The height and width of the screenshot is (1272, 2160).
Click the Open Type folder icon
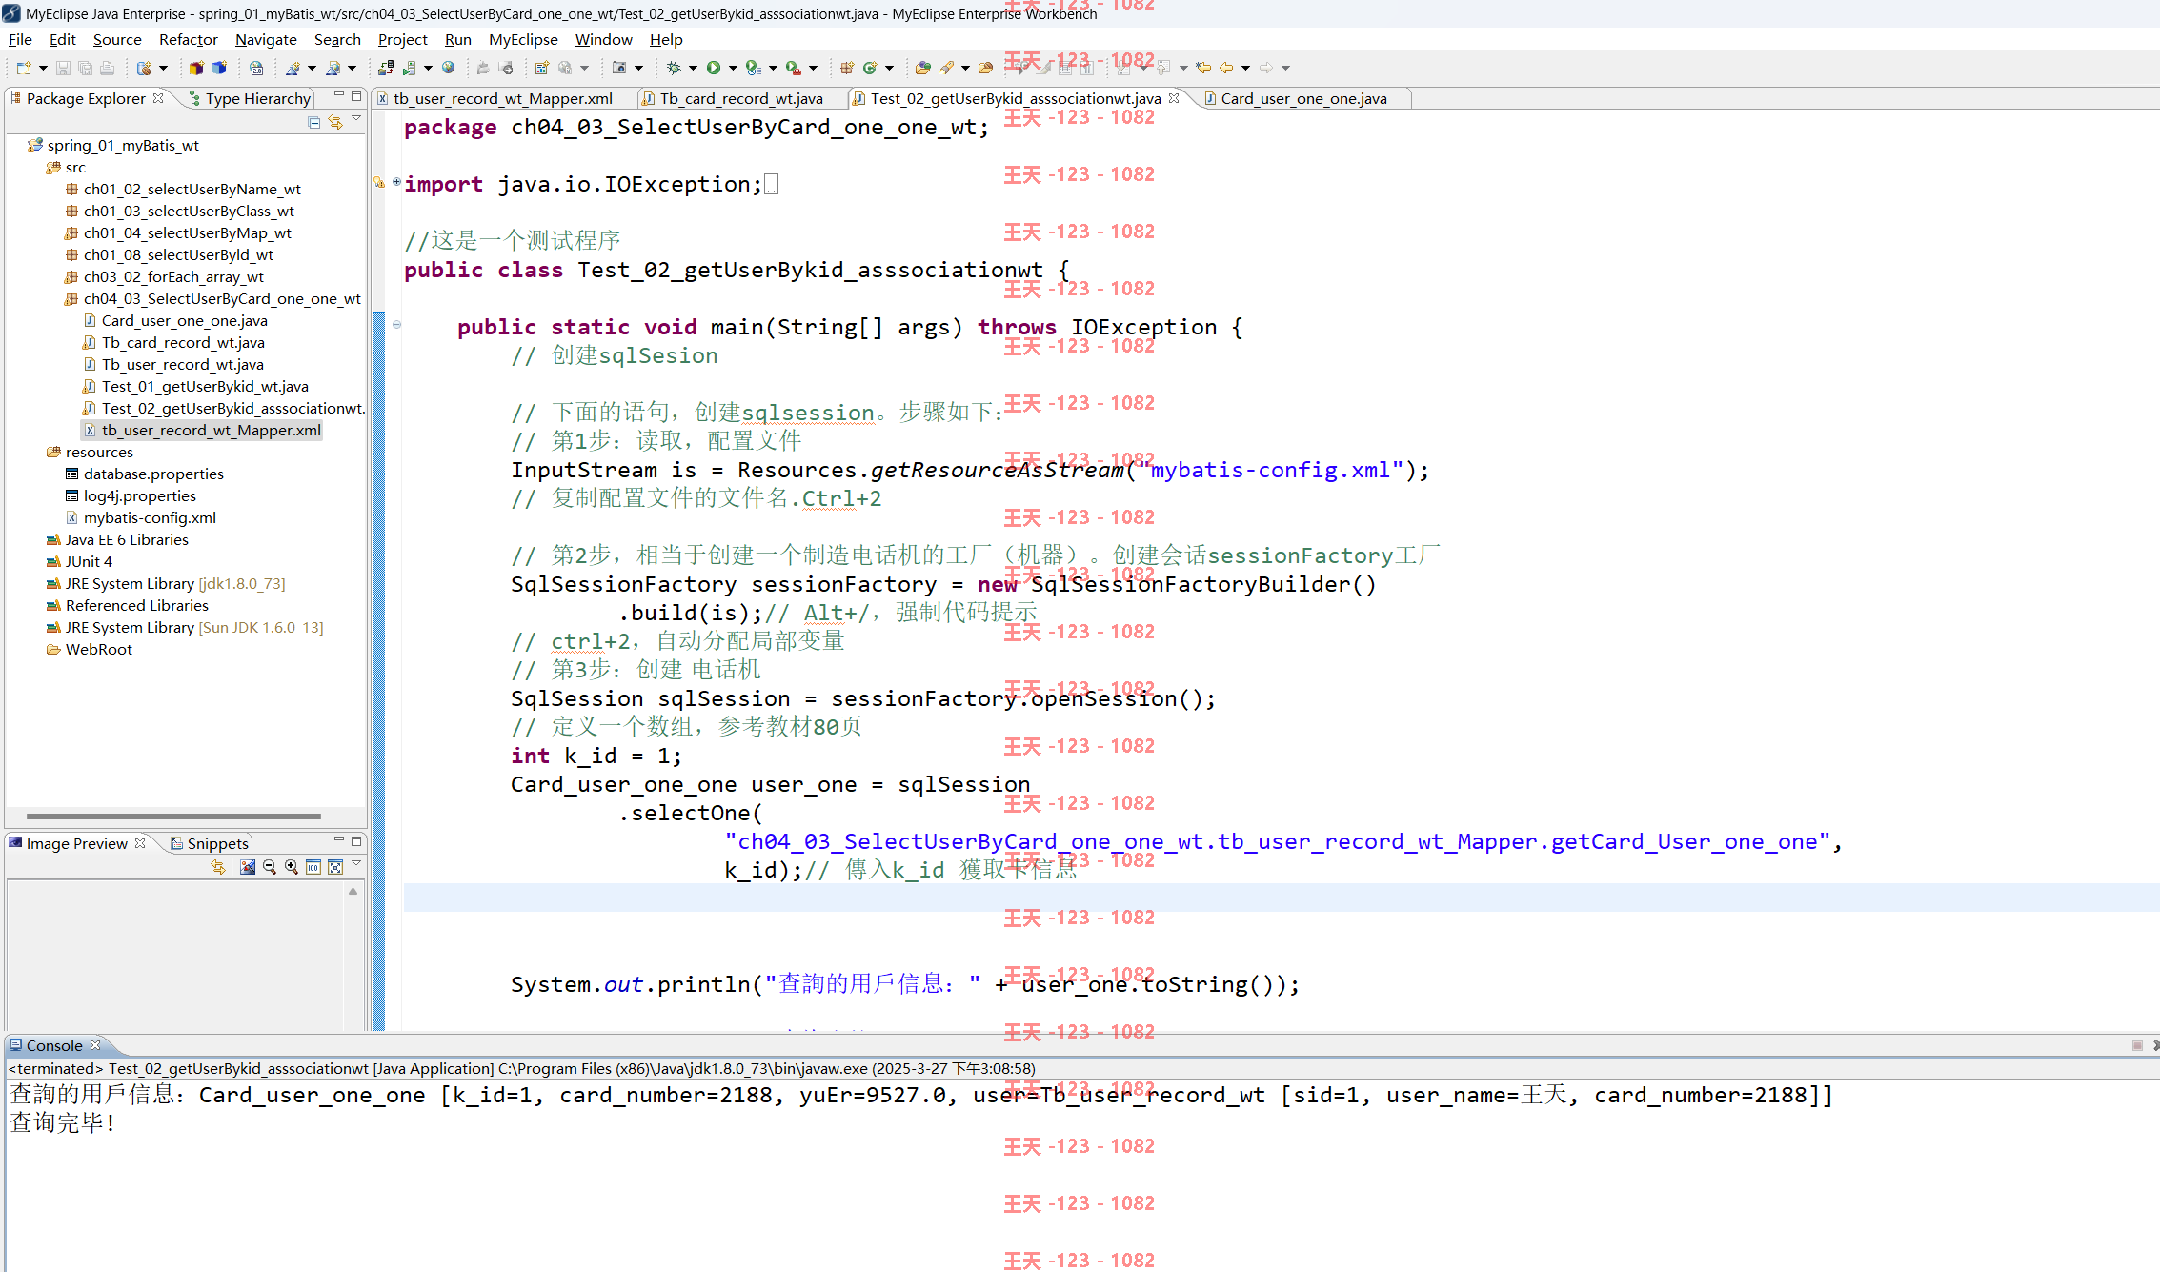click(x=922, y=68)
